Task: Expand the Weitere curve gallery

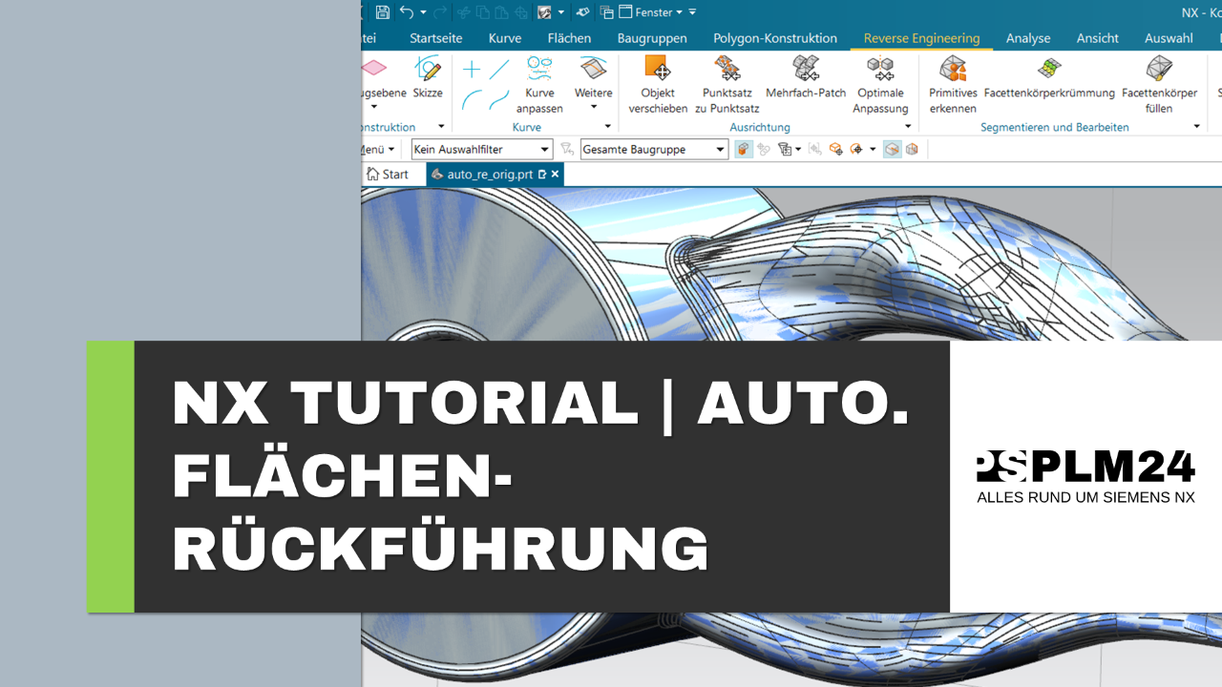Action: [593, 83]
